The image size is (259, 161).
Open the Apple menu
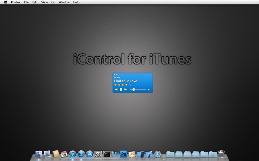6,2
